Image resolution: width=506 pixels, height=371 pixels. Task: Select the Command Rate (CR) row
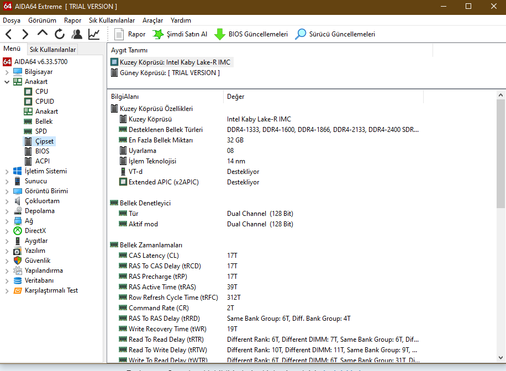pyautogui.click(x=265, y=308)
